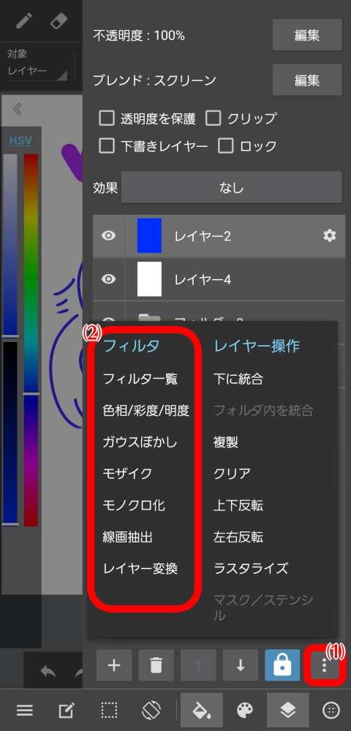Enable the クリップ checkbox

(213, 118)
